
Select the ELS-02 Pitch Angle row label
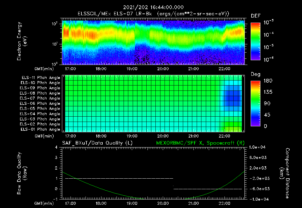[x=40, y=124]
